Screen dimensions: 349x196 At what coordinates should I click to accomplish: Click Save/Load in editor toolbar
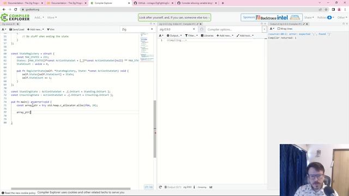[17, 29]
